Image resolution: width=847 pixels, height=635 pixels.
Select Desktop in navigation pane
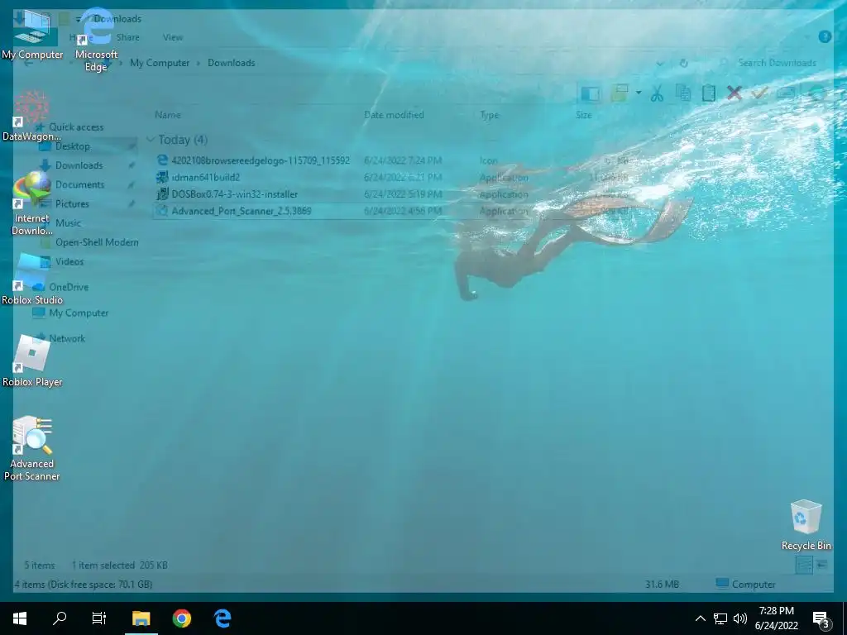(x=73, y=146)
